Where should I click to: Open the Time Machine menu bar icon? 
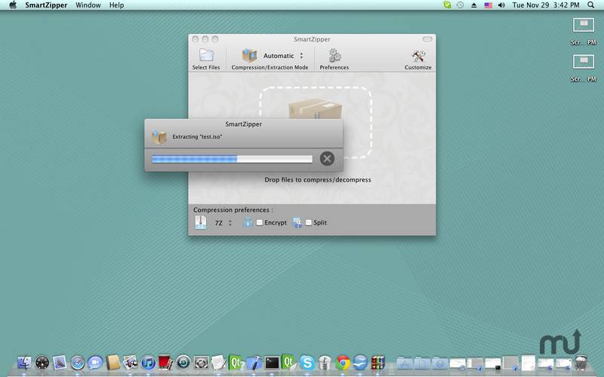point(460,5)
